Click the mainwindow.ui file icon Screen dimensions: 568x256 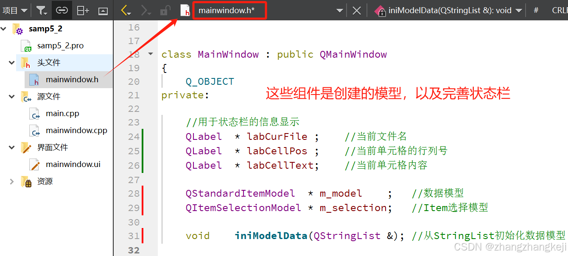point(35,164)
